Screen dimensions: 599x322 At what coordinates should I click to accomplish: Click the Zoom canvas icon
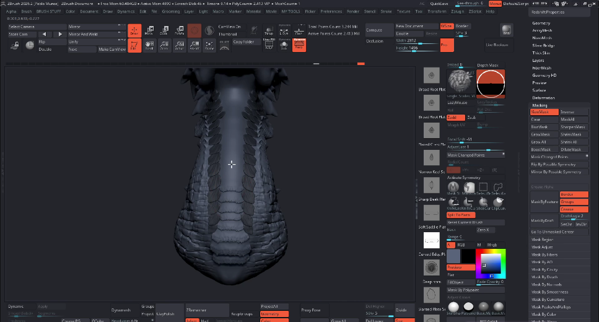(164, 45)
